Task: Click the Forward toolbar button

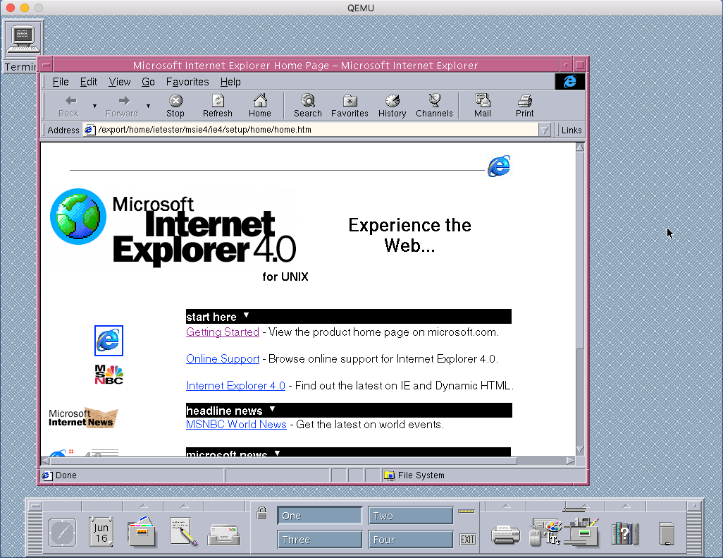Action: tap(122, 106)
